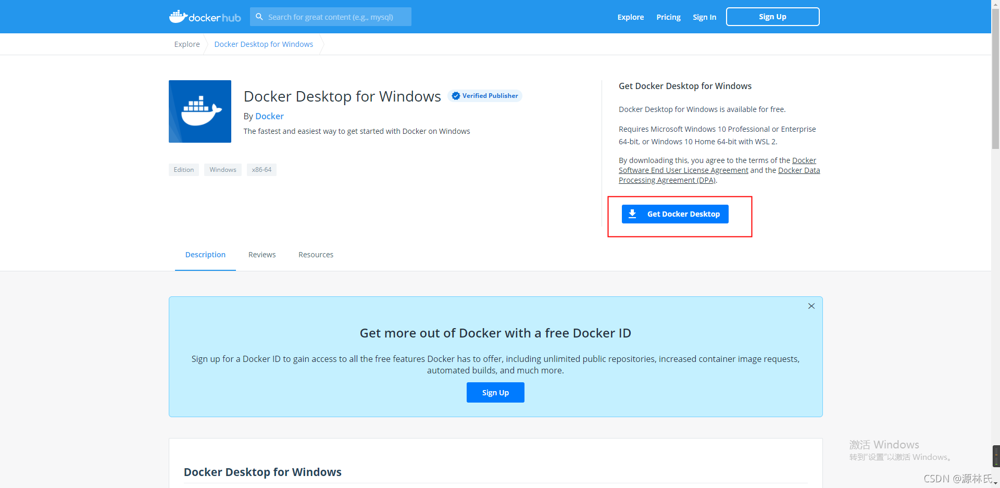Click the scrollbar down arrow
Viewport: 1000px width, 488px height.
[995, 484]
